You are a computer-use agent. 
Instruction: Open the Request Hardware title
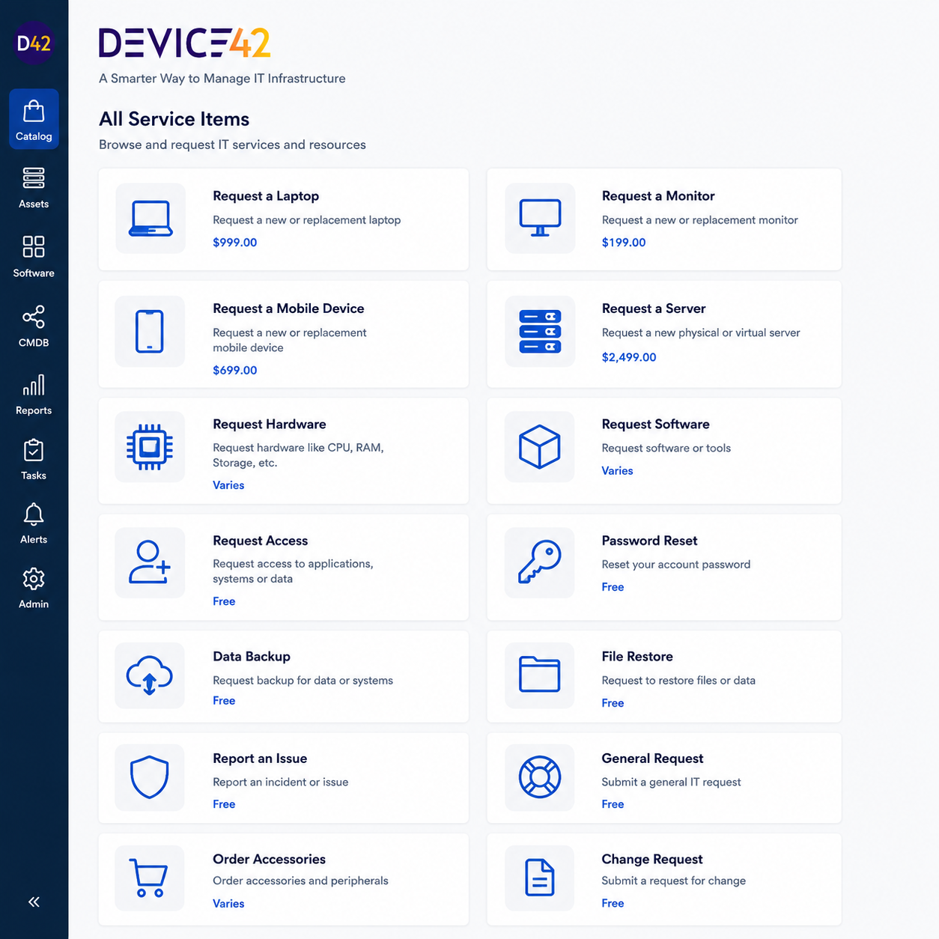(x=270, y=425)
